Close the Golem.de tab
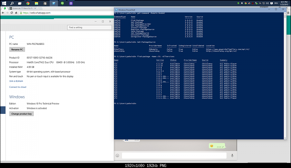 [35, 8]
